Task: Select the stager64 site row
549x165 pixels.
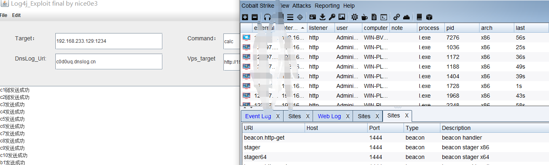Action: point(395,157)
